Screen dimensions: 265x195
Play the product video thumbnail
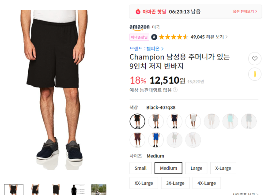click(x=98, y=190)
